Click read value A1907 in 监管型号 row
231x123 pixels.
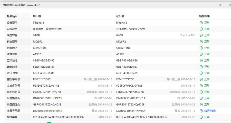tap(120, 54)
